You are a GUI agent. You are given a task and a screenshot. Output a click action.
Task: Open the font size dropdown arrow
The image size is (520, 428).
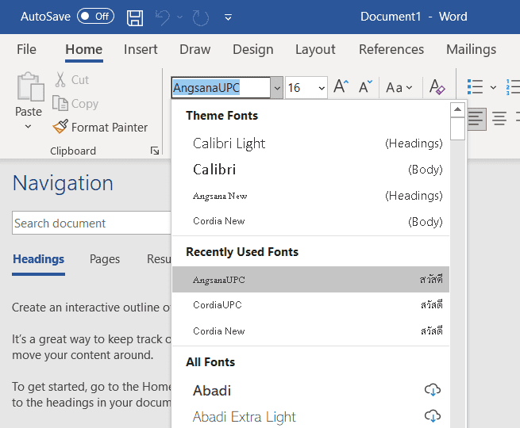click(x=322, y=88)
